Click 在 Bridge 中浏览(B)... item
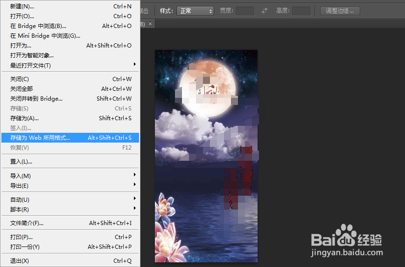This screenshot has width=405, height=267. (70, 26)
